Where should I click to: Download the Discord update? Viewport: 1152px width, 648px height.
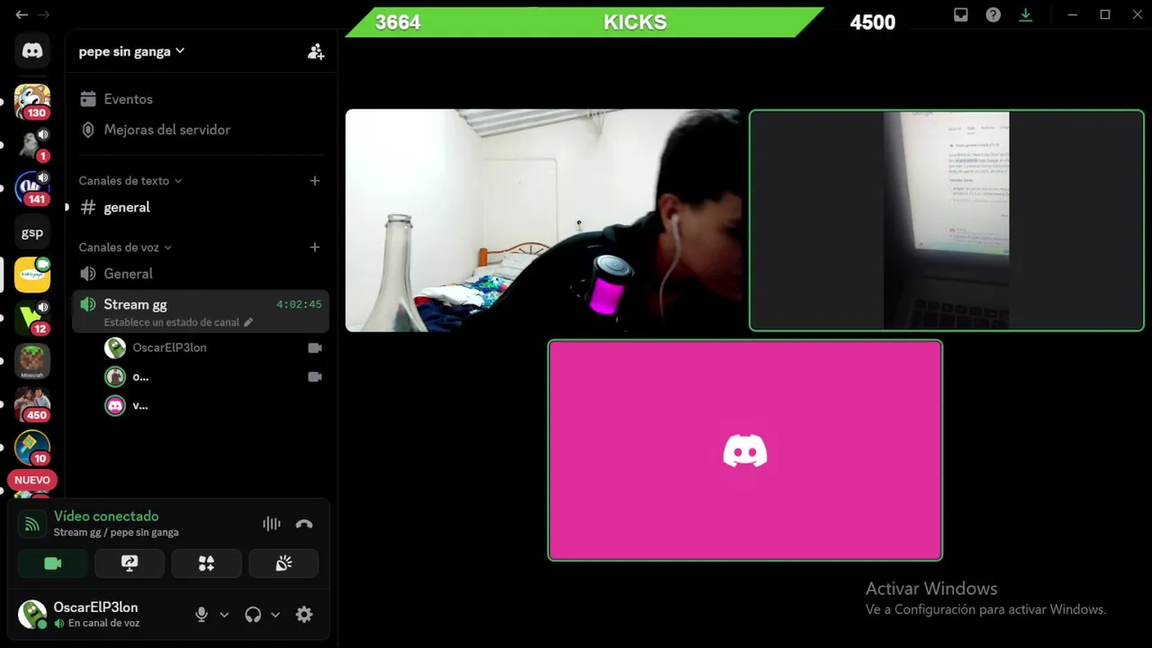tap(1025, 14)
